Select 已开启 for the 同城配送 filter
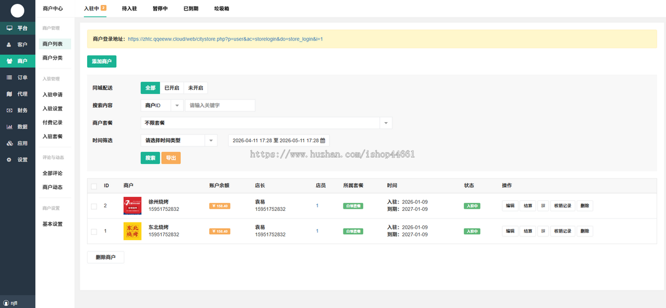The height and width of the screenshot is (308, 666). coord(172,88)
